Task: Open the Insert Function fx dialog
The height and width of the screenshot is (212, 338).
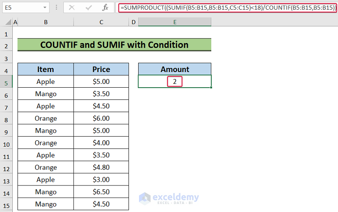Action: [106, 8]
